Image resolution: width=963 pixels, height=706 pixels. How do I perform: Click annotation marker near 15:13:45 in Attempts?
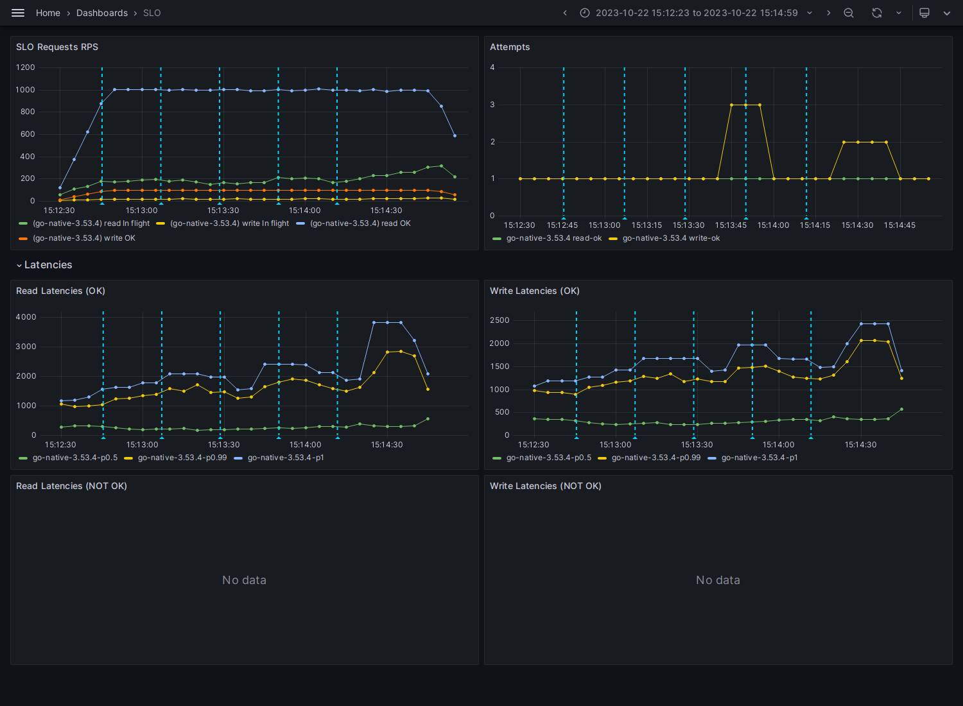[745, 218]
